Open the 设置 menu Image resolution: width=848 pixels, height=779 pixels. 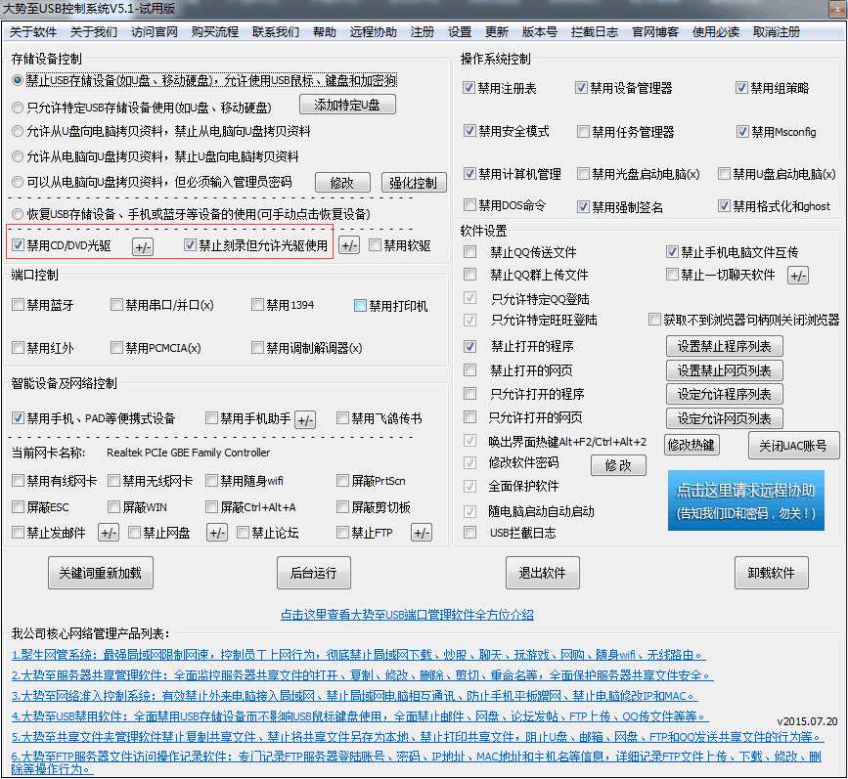459,31
